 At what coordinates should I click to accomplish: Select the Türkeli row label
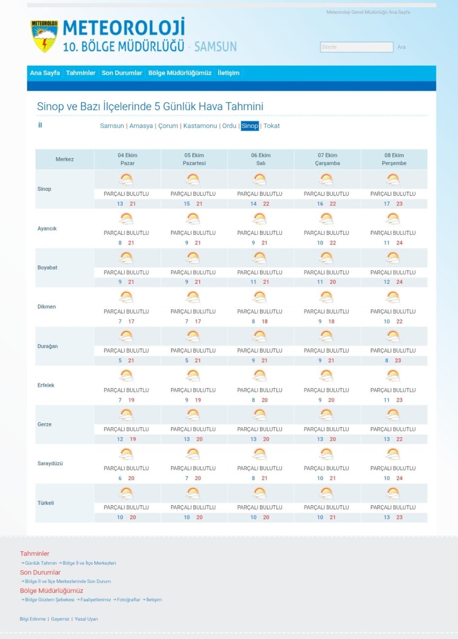point(46,503)
